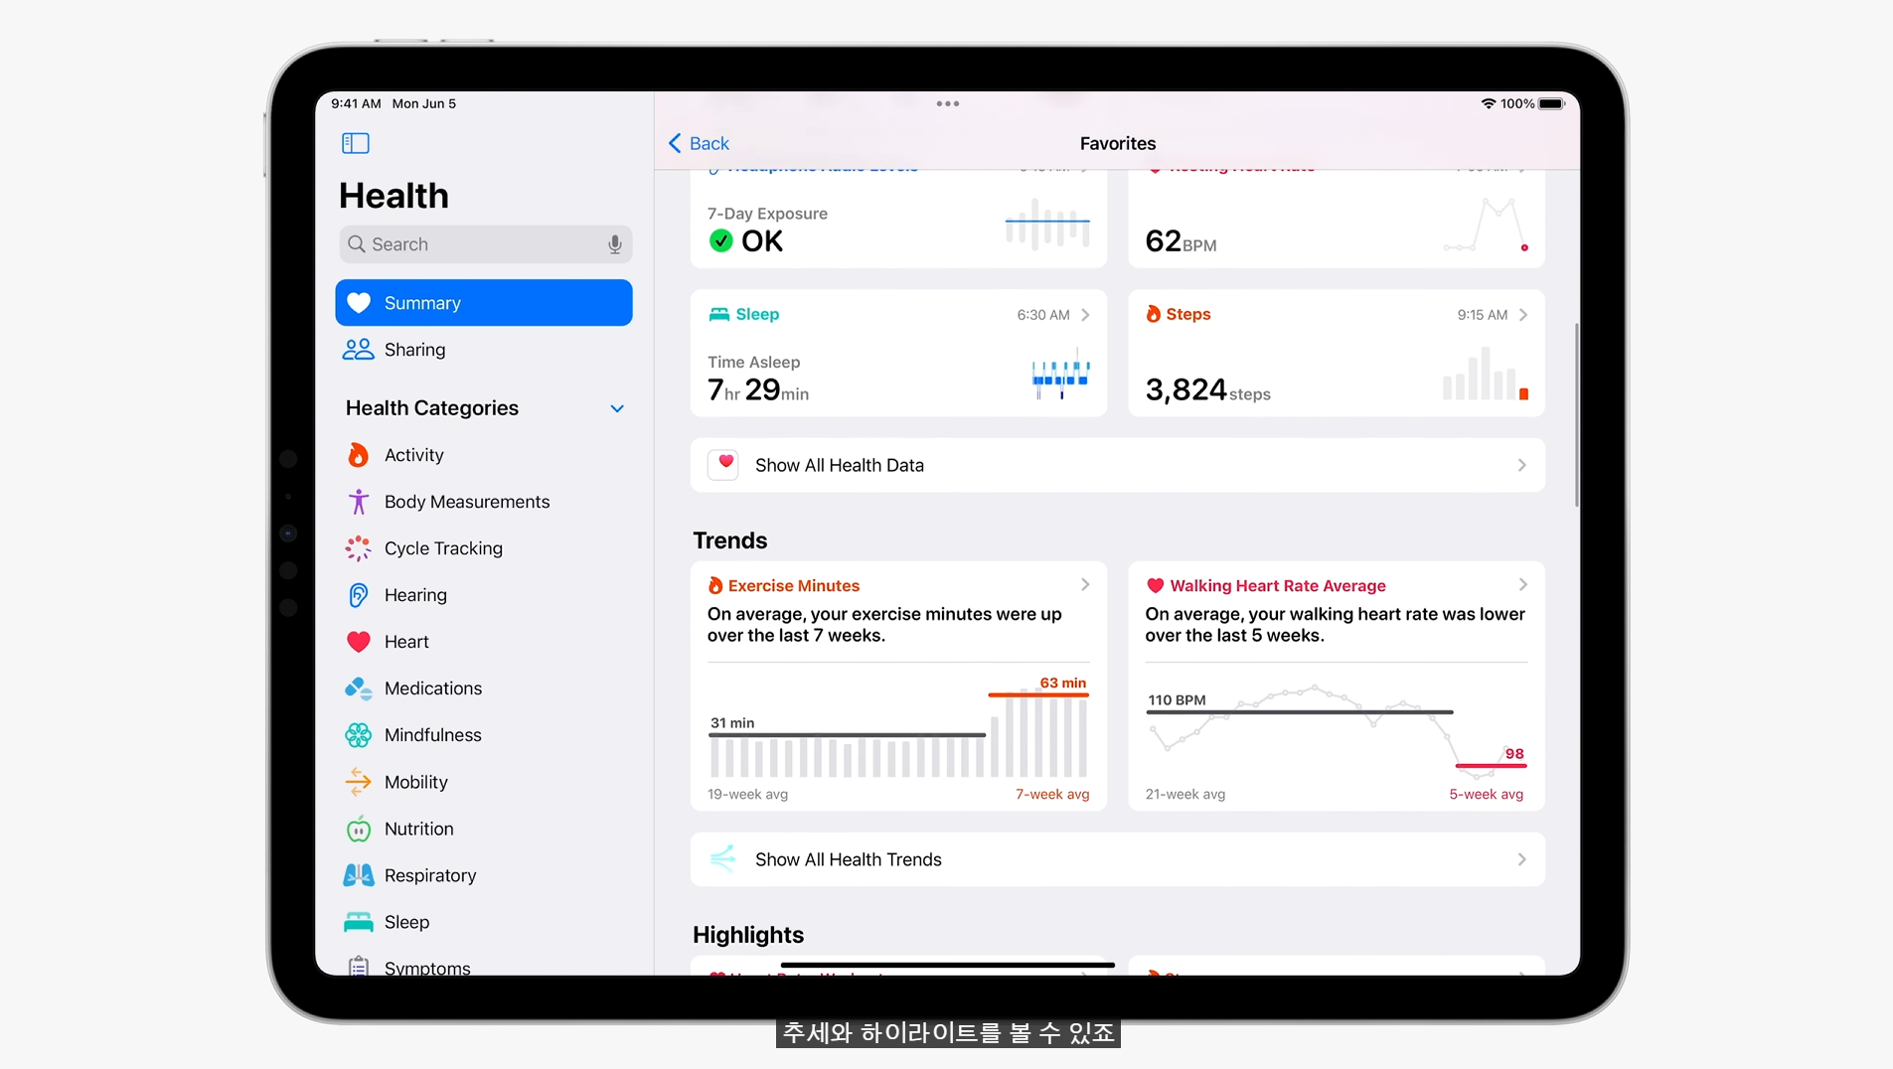
Task: Click the Sleep bed icon in sidebar
Action: (358, 922)
